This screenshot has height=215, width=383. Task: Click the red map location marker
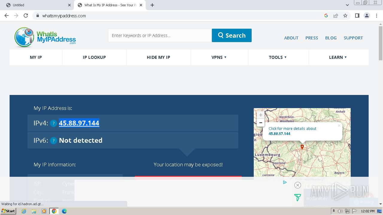[x=302, y=147]
